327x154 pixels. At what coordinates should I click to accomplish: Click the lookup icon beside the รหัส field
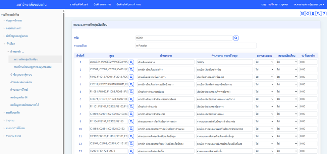(236, 38)
